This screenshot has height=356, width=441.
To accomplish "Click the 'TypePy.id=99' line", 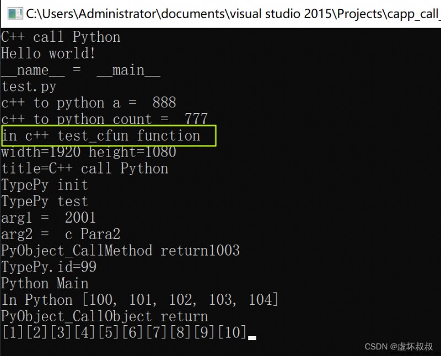I will click(49, 267).
